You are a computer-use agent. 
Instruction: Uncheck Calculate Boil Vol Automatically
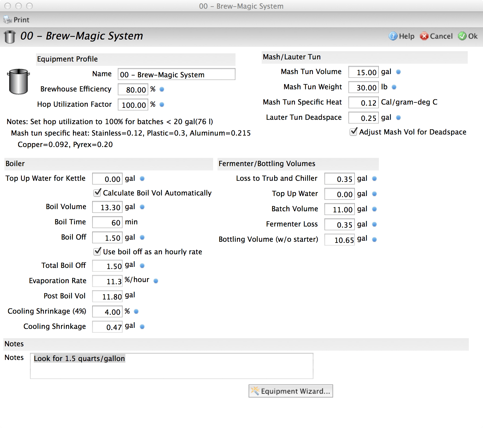(x=97, y=193)
